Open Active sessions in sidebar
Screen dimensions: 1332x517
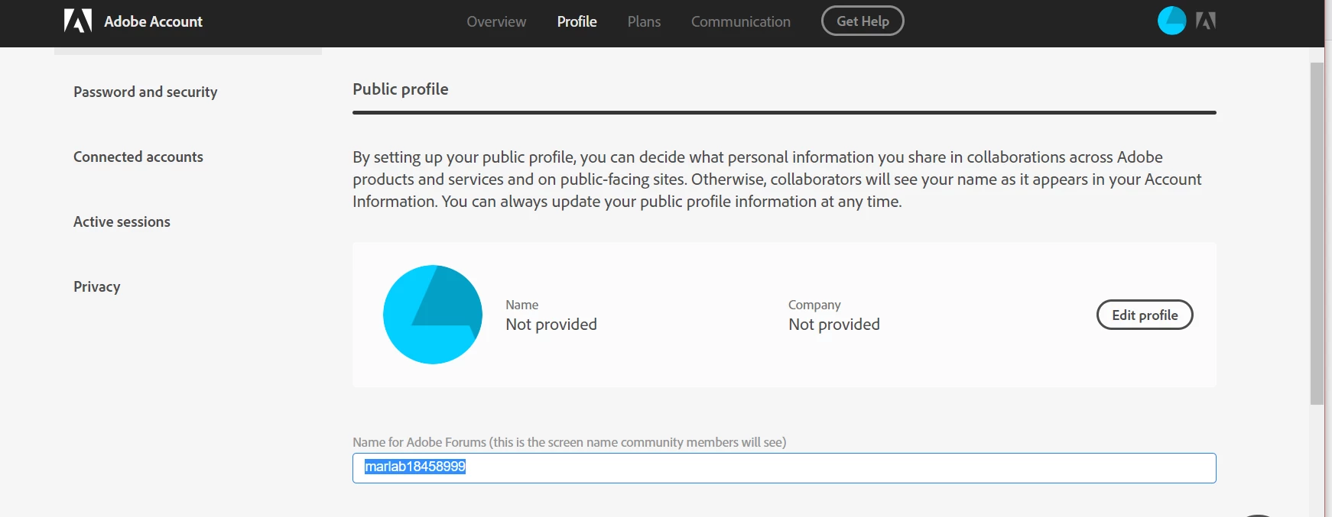click(x=122, y=221)
